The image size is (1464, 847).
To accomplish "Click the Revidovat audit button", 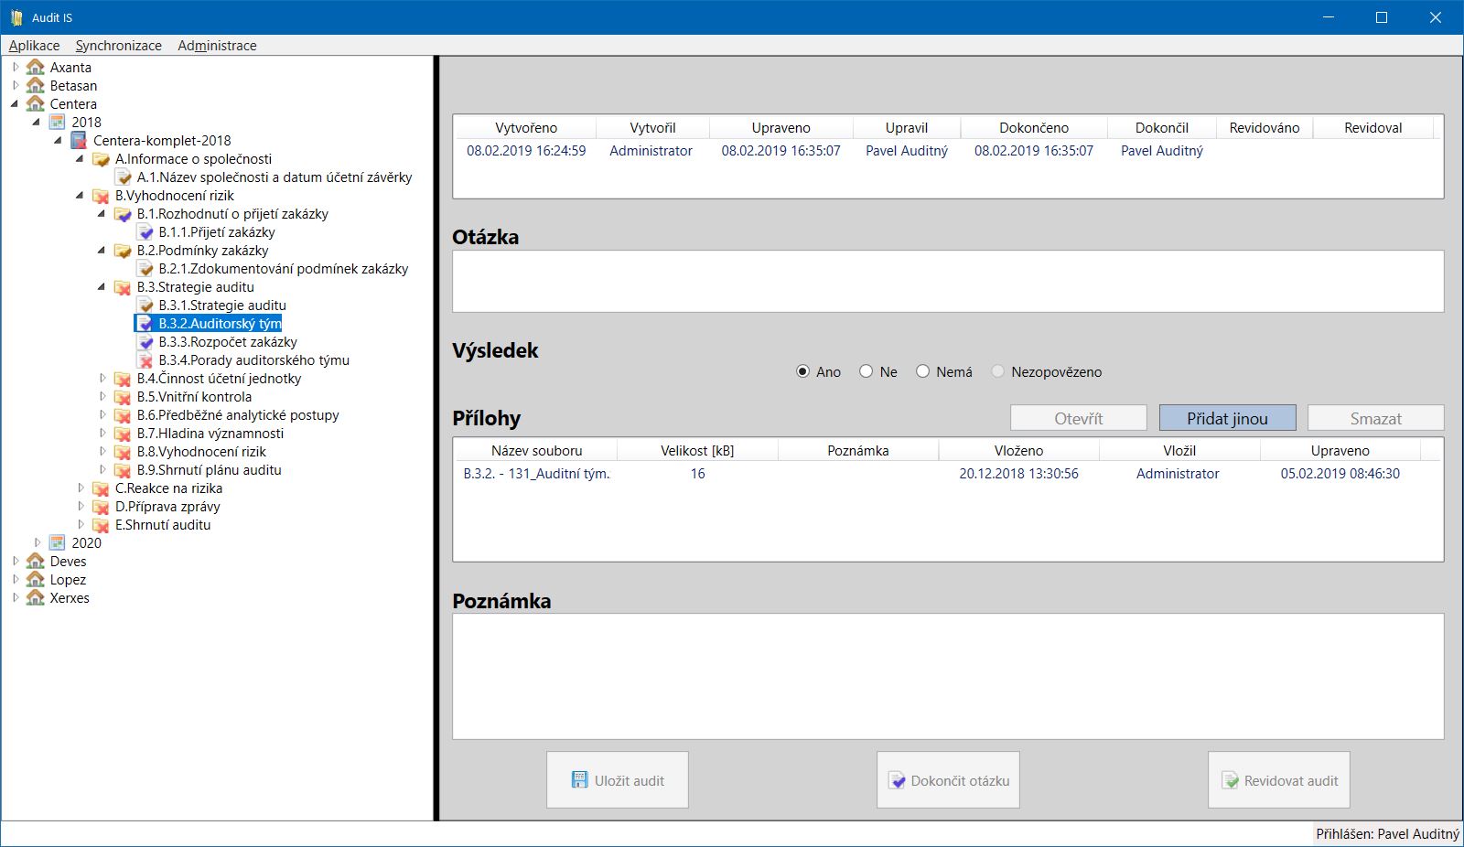I will (x=1279, y=780).
